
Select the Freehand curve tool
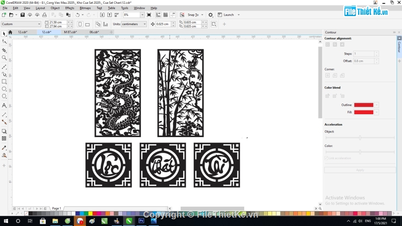pyautogui.click(x=4, y=67)
